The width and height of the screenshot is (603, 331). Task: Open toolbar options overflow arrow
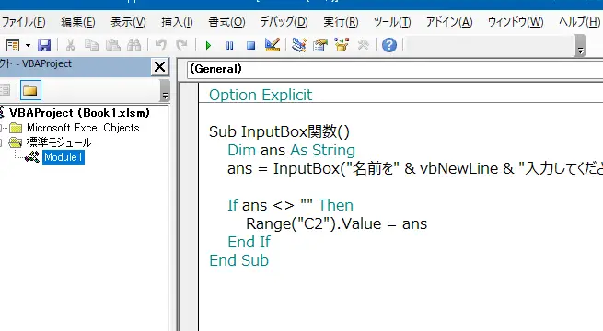[x=580, y=46]
